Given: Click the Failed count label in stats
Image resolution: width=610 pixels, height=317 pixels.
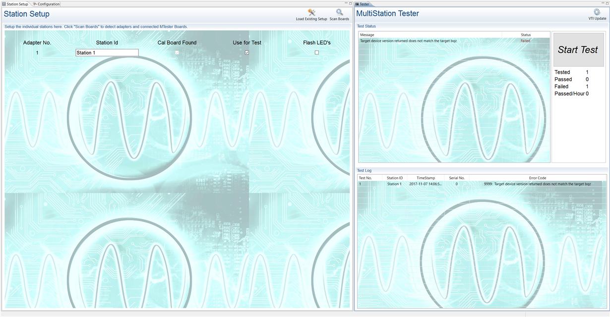Looking at the screenshot, I should (x=561, y=86).
